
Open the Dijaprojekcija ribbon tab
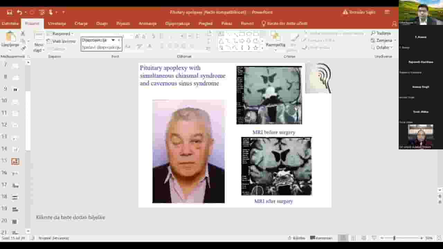(x=178, y=24)
